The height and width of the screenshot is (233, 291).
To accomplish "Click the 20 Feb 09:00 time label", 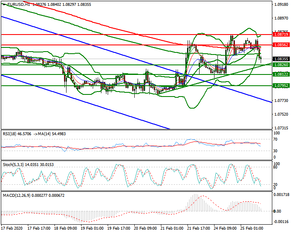I will coord(145,228).
